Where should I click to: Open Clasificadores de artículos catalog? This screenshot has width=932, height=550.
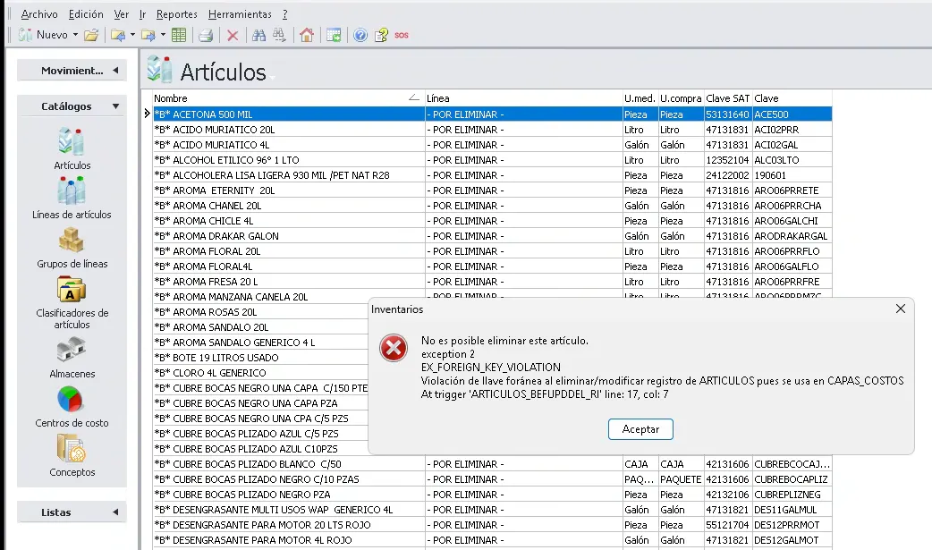[72, 291]
